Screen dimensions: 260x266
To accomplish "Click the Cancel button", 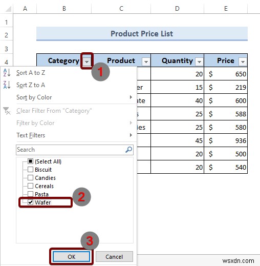I will (114, 257).
